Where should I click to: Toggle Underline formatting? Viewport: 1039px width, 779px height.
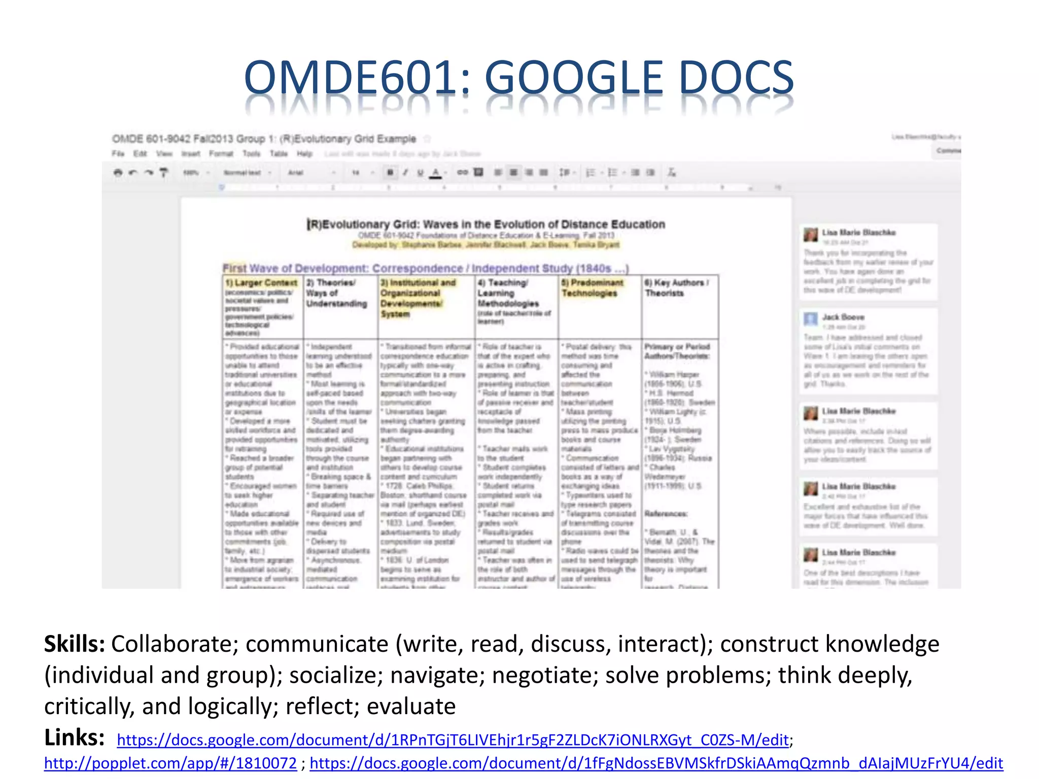420,172
